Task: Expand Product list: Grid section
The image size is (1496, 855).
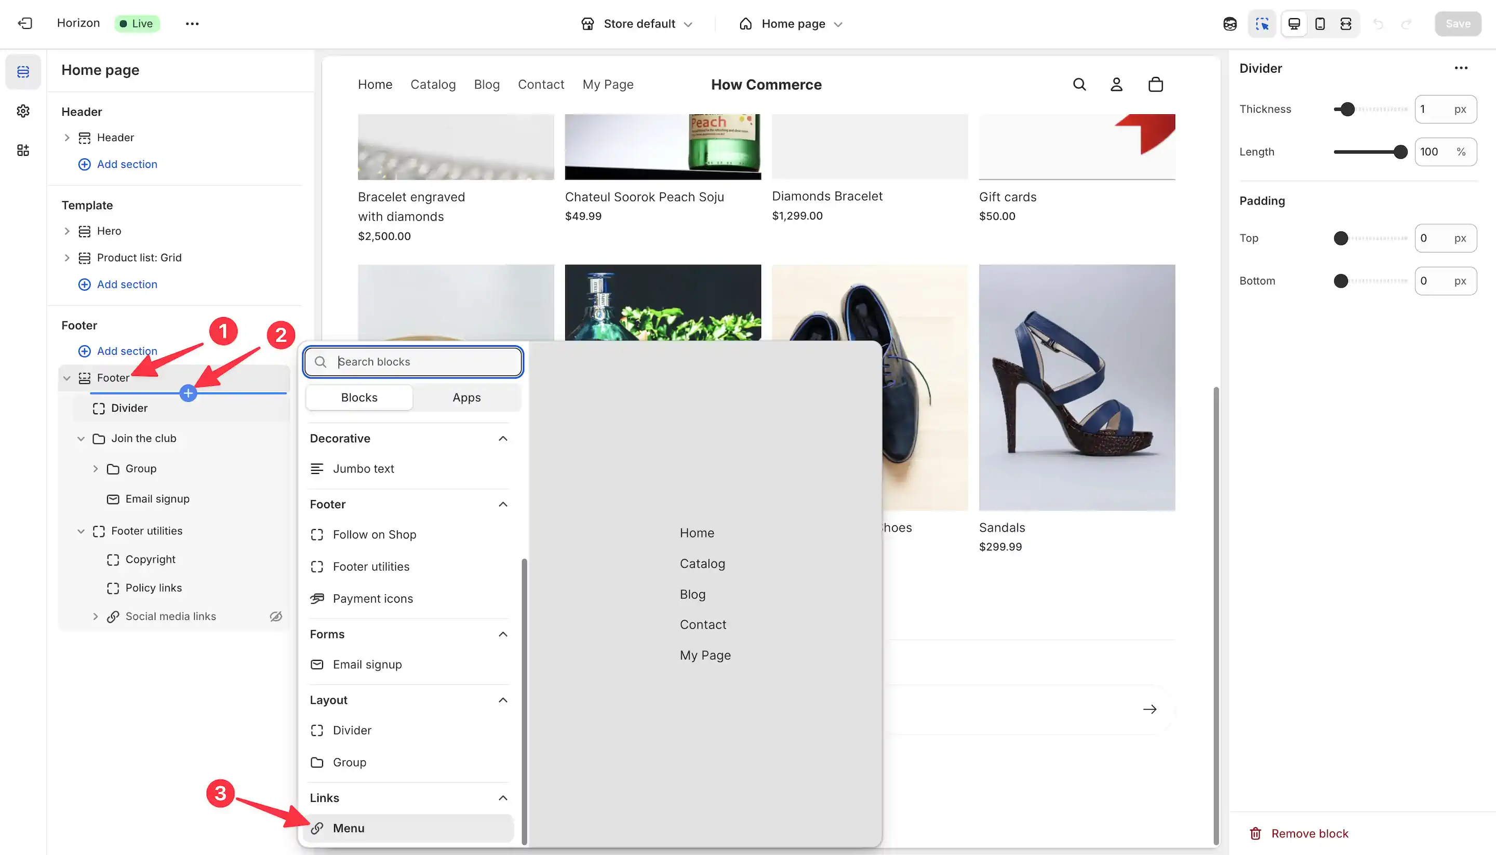Action: pos(66,258)
